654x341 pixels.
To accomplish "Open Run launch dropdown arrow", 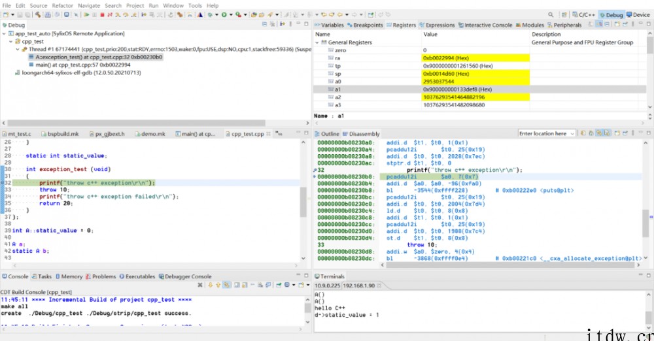I will click(231, 14).
